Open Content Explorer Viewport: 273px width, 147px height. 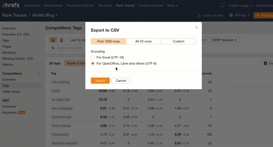tap(151, 6)
